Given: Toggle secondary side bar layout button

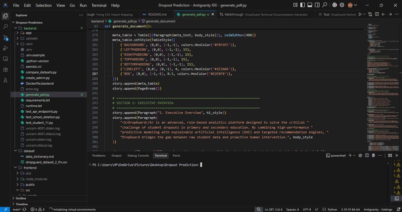Looking at the screenshot, I should tap(317, 5).
